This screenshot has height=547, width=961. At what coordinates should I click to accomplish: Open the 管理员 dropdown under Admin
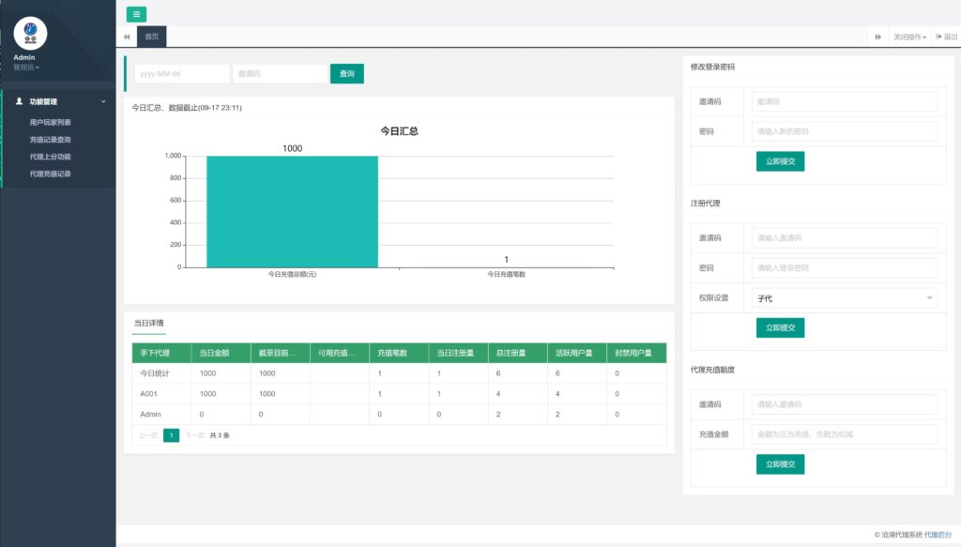coord(26,68)
